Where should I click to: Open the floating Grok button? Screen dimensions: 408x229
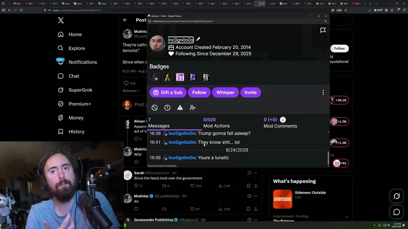(x=397, y=196)
